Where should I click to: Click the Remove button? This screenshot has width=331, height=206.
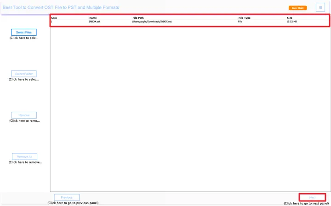click(x=24, y=115)
